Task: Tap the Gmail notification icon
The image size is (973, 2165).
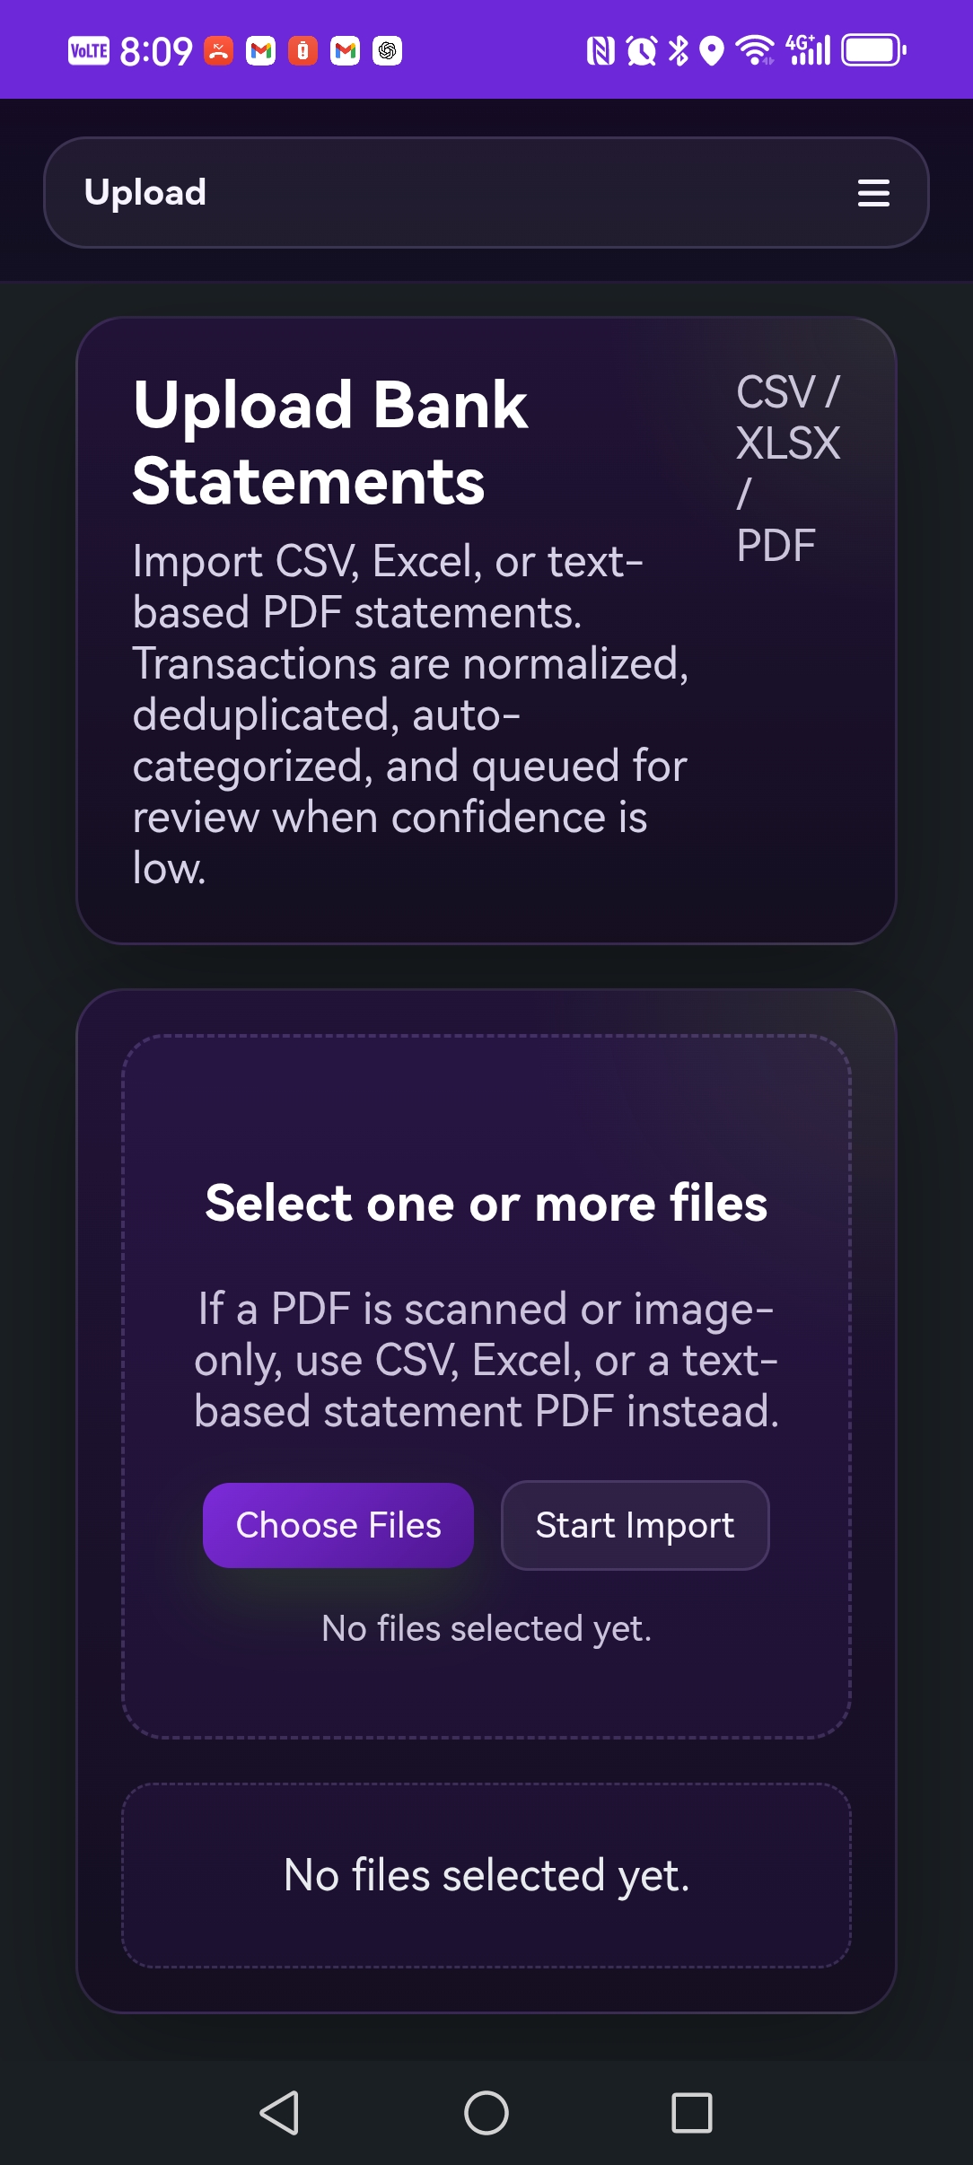Action: [260, 51]
